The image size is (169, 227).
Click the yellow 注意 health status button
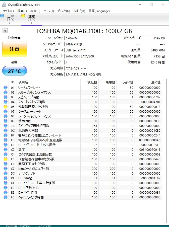tap(15, 49)
